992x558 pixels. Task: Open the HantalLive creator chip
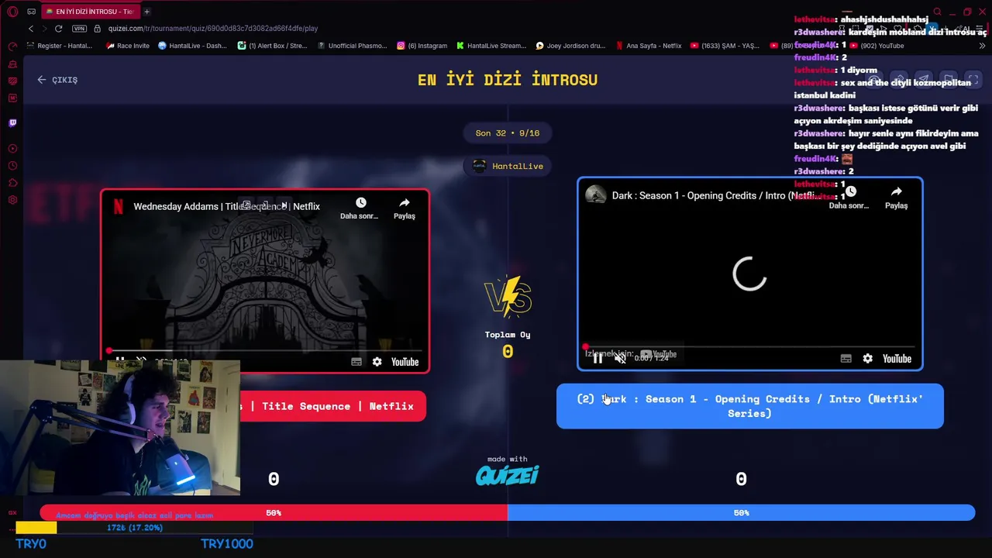click(508, 166)
